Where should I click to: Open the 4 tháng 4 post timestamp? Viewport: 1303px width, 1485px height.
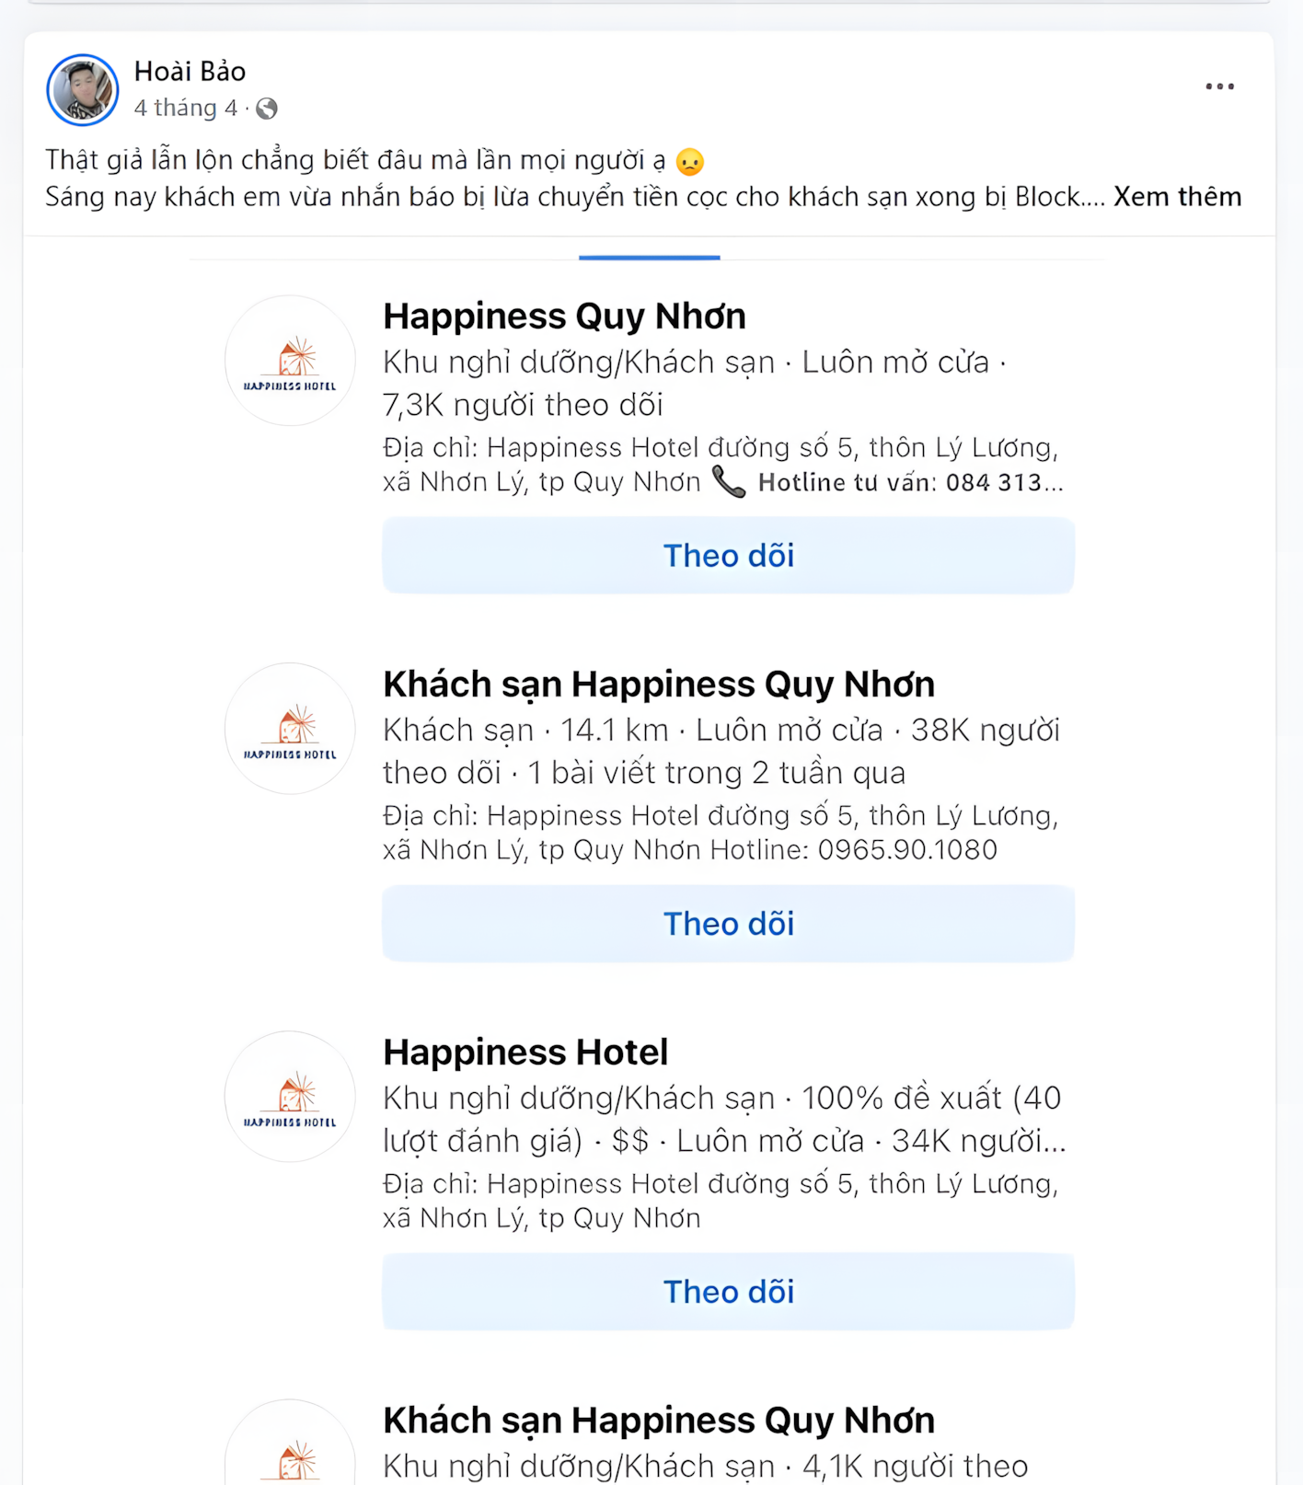pyautogui.click(x=186, y=109)
